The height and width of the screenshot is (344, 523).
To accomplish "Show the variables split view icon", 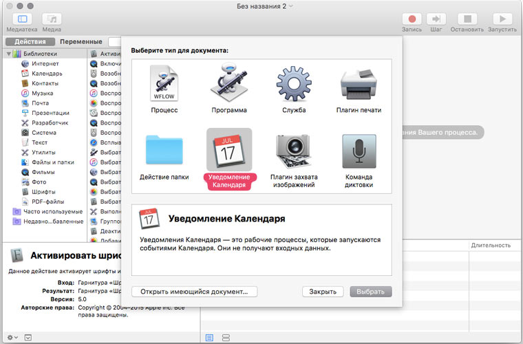I will tap(226, 338).
